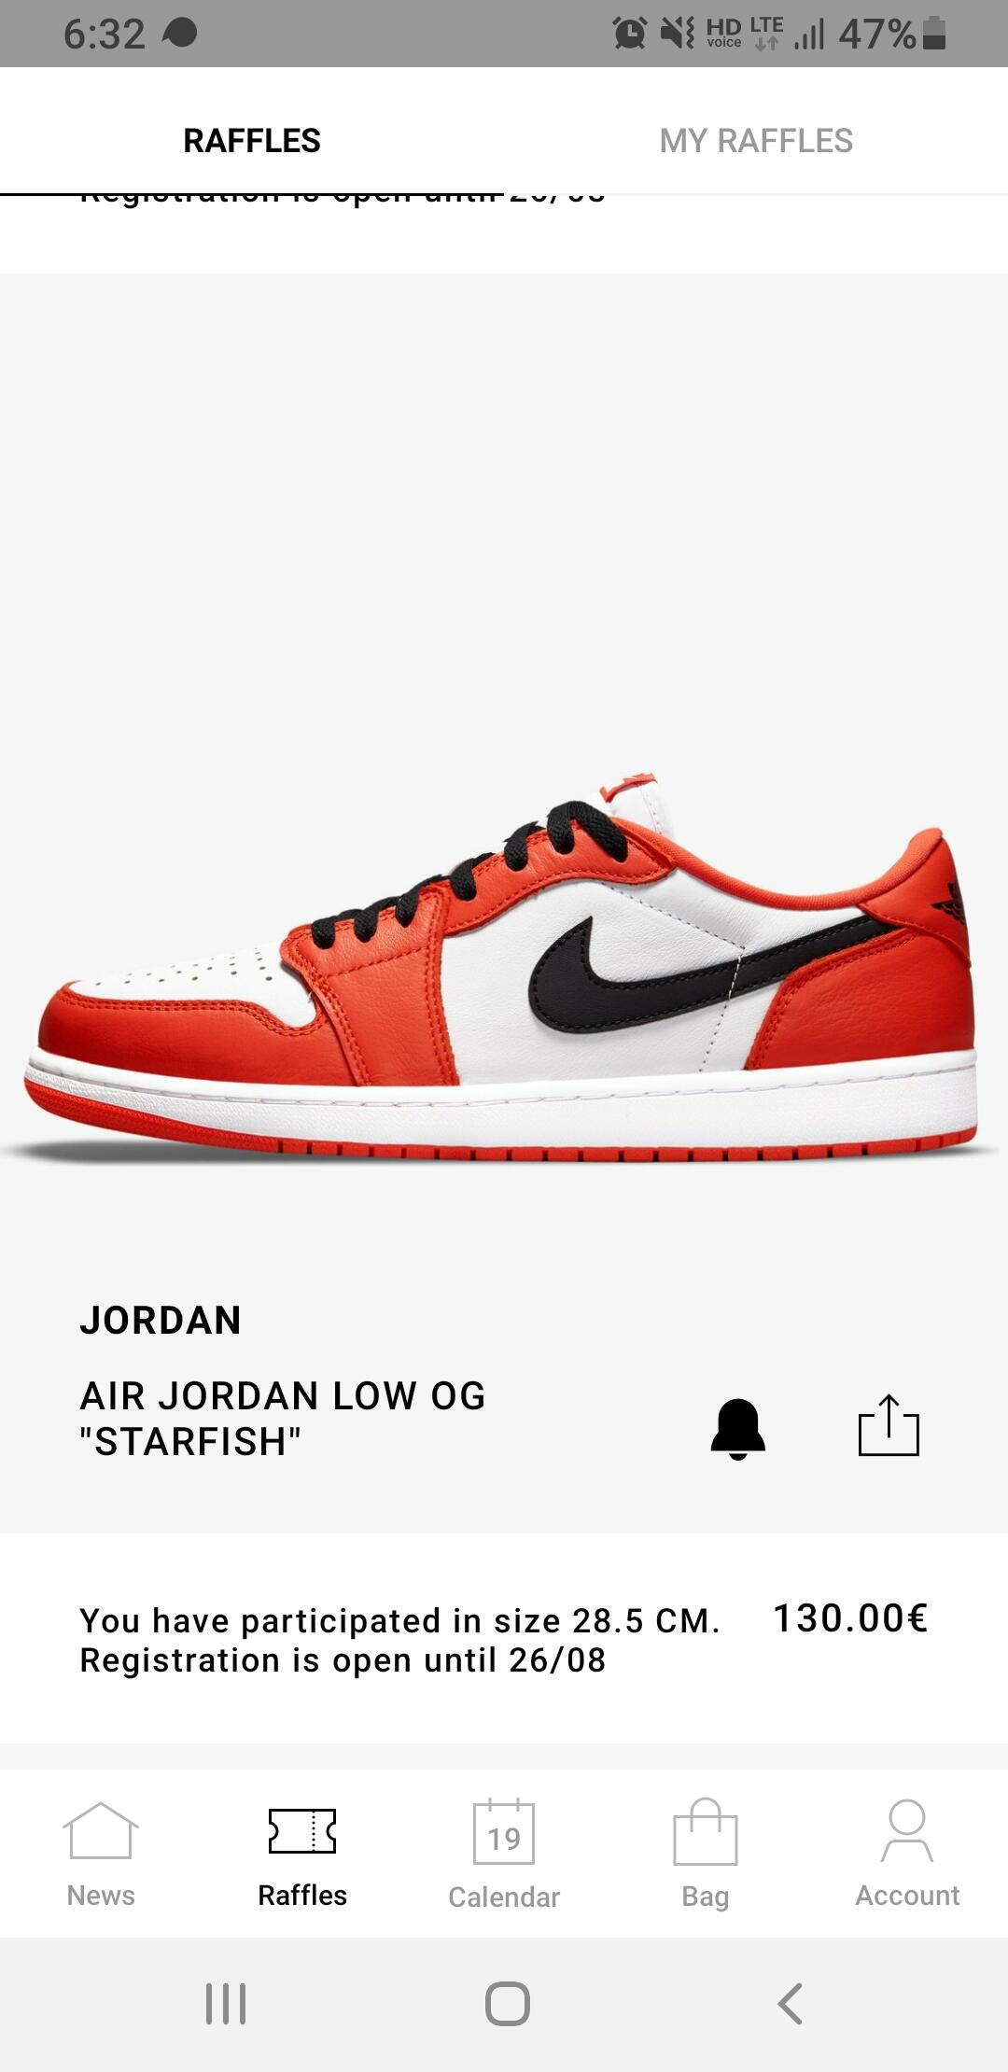This screenshot has width=1008, height=2072.
Task: Tap the JORDAN brand name
Action: [x=161, y=1321]
